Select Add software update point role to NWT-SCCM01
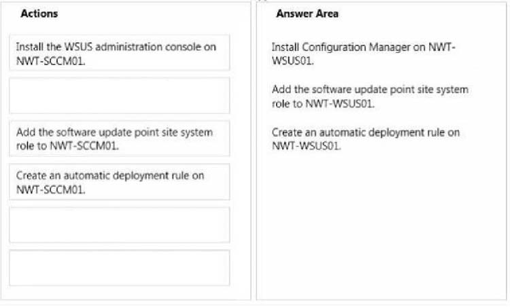Image resolution: width=510 pixels, height=307 pixels. click(120, 139)
